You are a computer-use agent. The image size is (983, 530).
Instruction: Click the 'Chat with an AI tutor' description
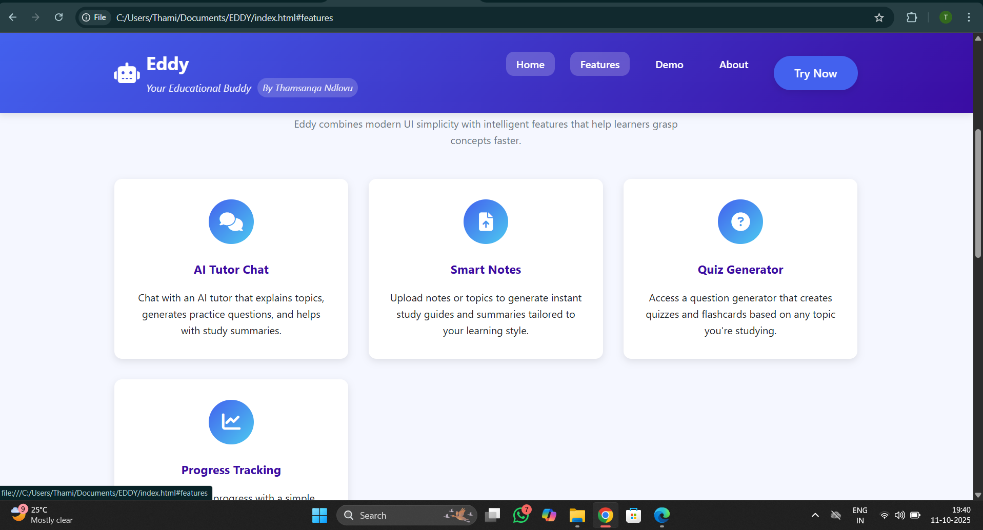231,314
